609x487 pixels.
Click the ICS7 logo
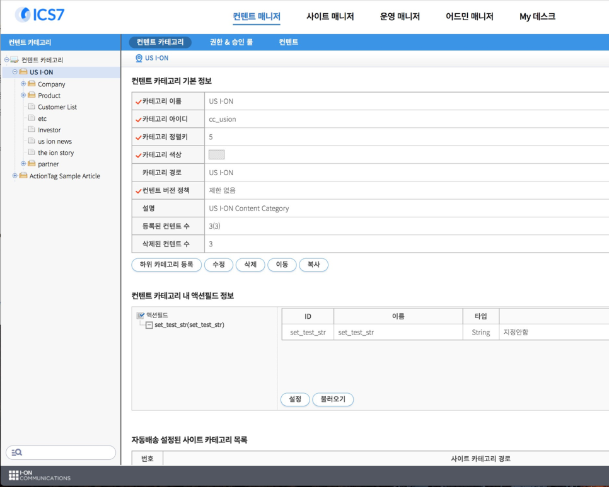[x=40, y=14]
